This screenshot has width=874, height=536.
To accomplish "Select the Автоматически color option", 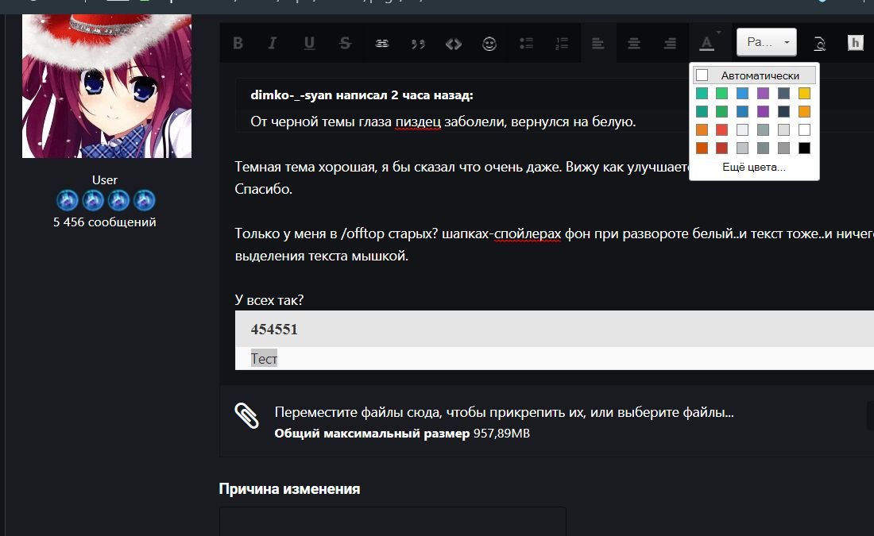I will (x=753, y=74).
